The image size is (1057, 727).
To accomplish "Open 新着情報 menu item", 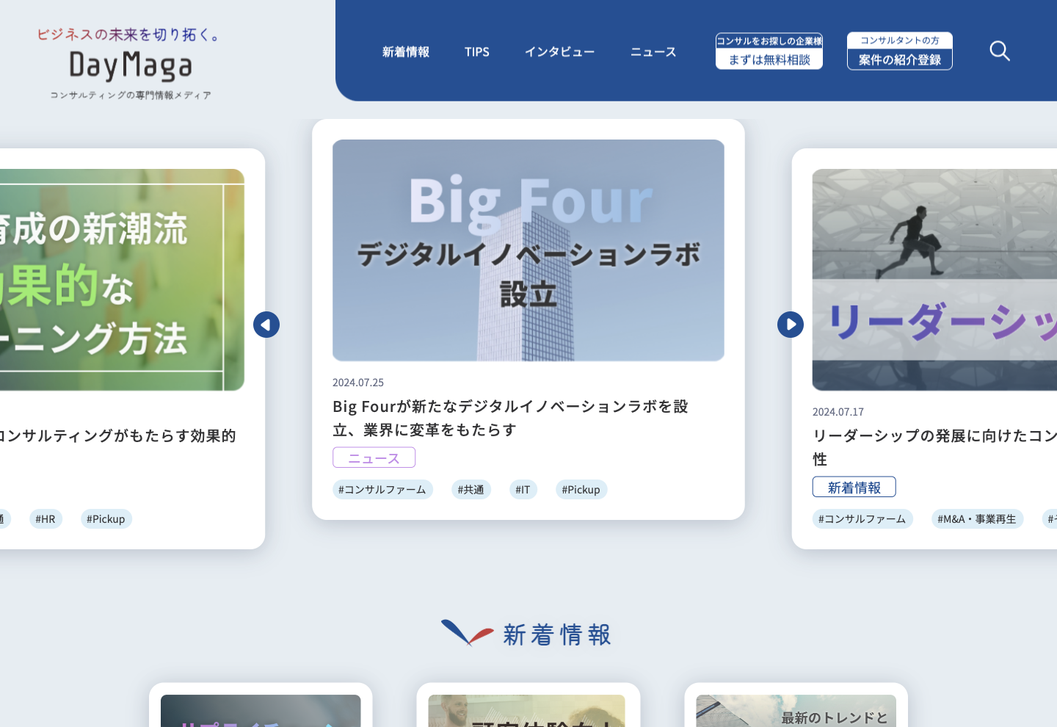I will coord(406,52).
